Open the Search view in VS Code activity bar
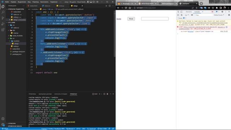 3,12
